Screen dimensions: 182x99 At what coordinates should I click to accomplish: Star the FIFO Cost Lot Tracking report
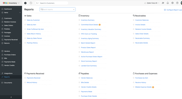click(x=79, y=34)
